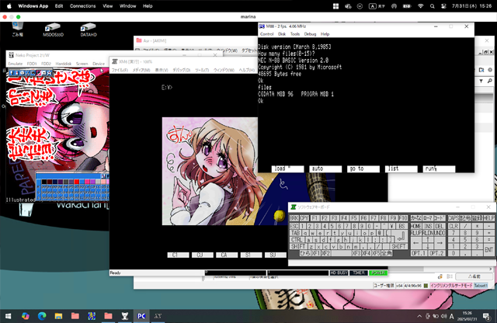Toggle かな key on software keyboard
497x323 pixels.
click(x=416, y=218)
